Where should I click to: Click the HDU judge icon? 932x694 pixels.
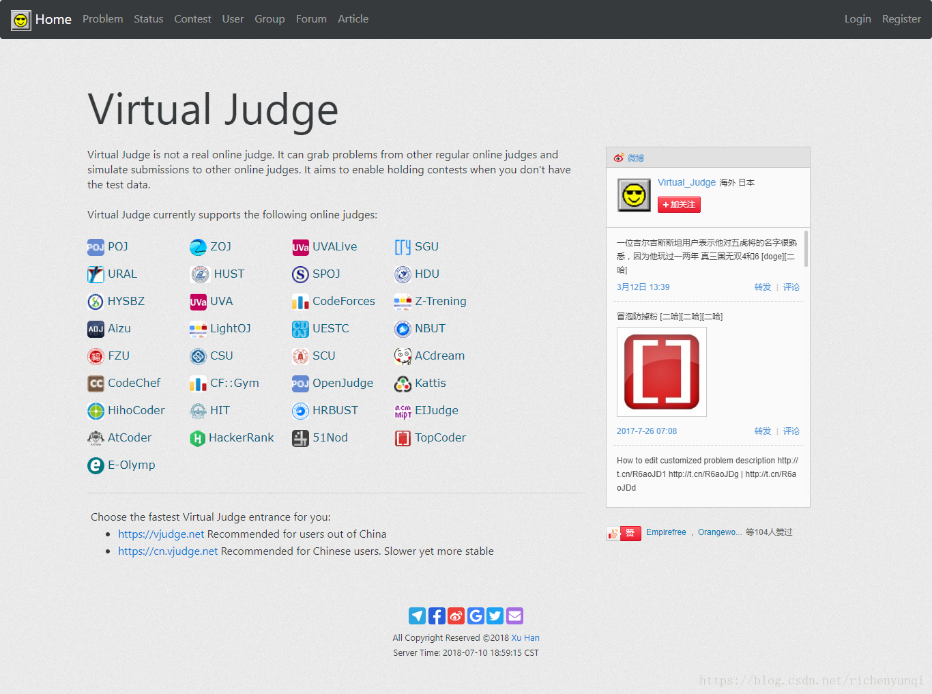pos(403,274)
